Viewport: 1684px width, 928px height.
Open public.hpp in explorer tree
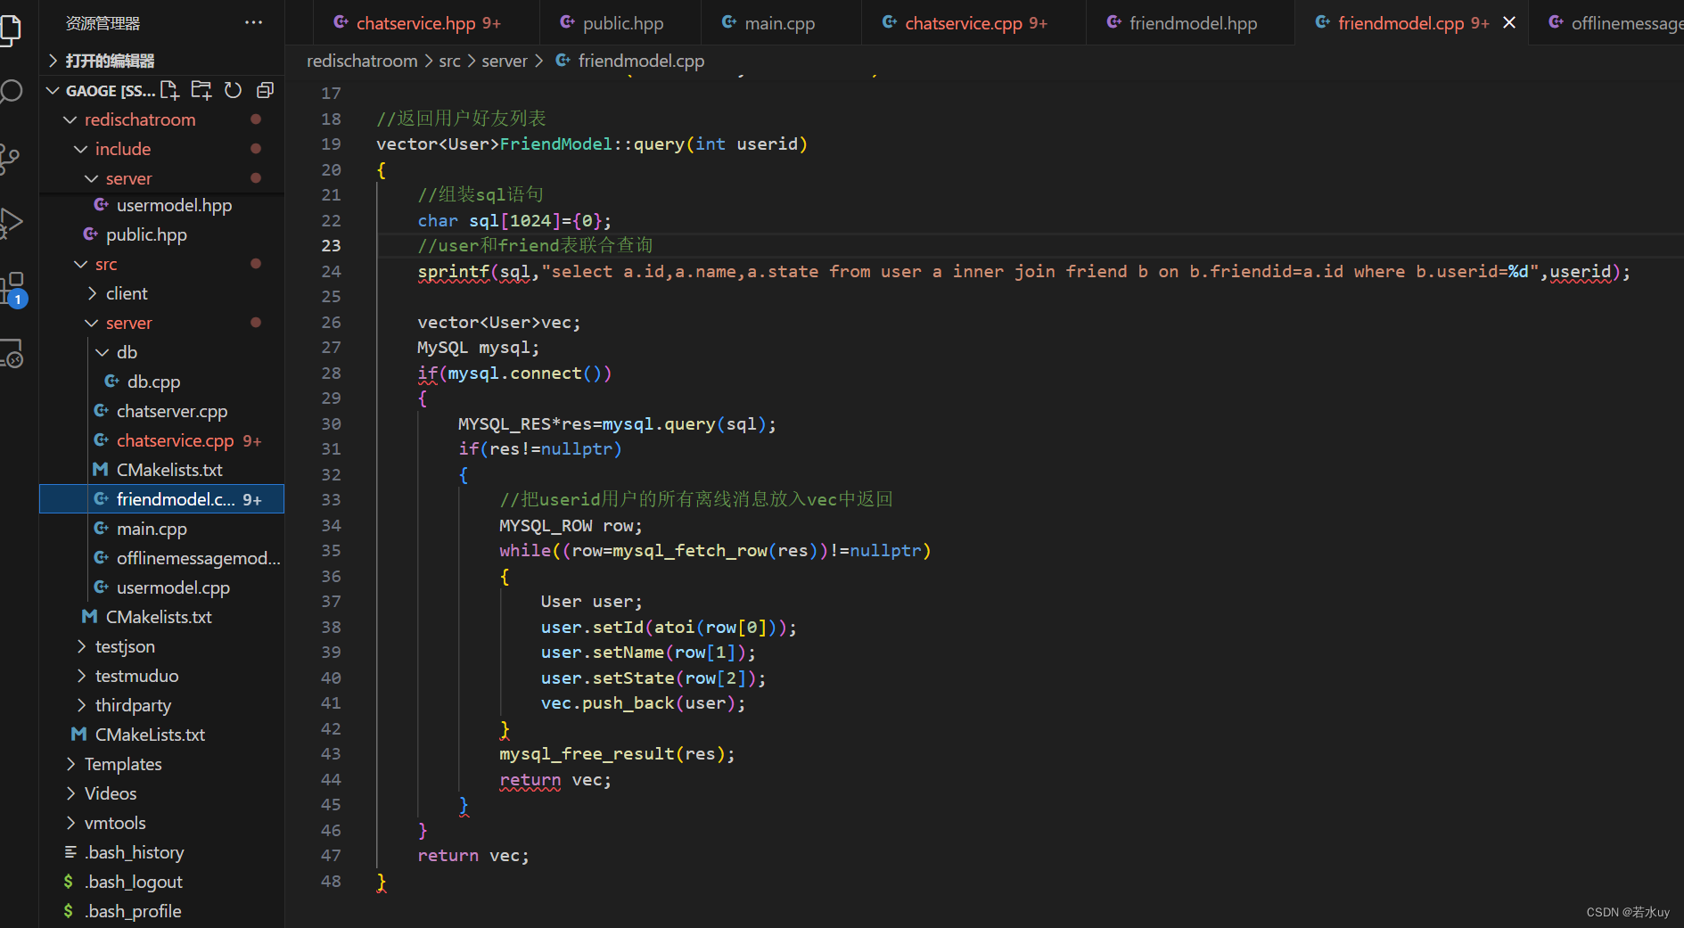161,234
